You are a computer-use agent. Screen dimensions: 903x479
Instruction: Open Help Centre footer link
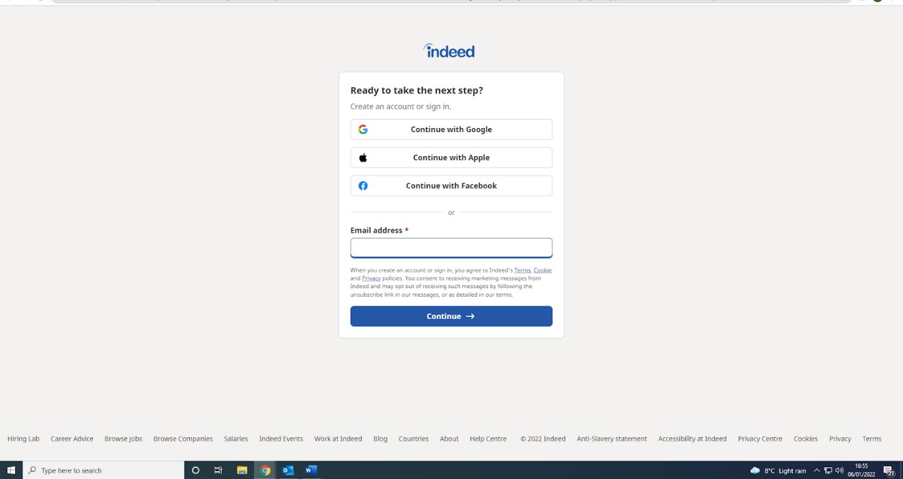(488, 439)
